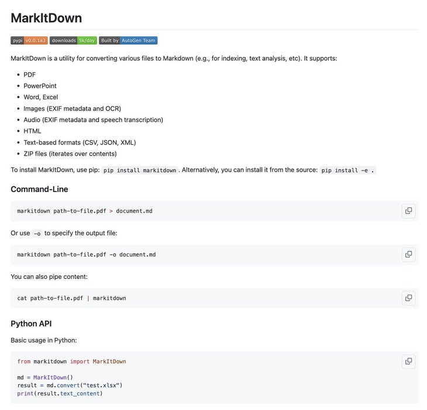Screen dimensions: 427x410
Task: Click the Python API section heading
Action: click(31, 323)
